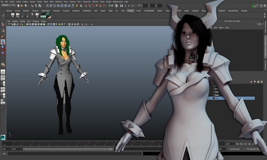This screenshot has height=160, width=267.
Task: Open the Polygons menu set dropdown
Action: click(x=8, y=5)
